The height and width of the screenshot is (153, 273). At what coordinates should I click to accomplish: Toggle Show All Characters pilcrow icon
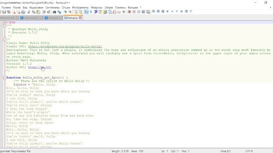click(91, 12)
